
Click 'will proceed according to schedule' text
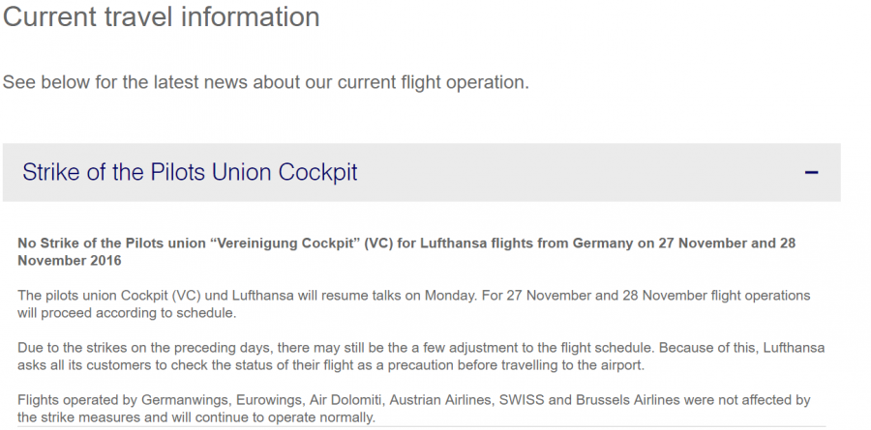(x=126, y=314)
